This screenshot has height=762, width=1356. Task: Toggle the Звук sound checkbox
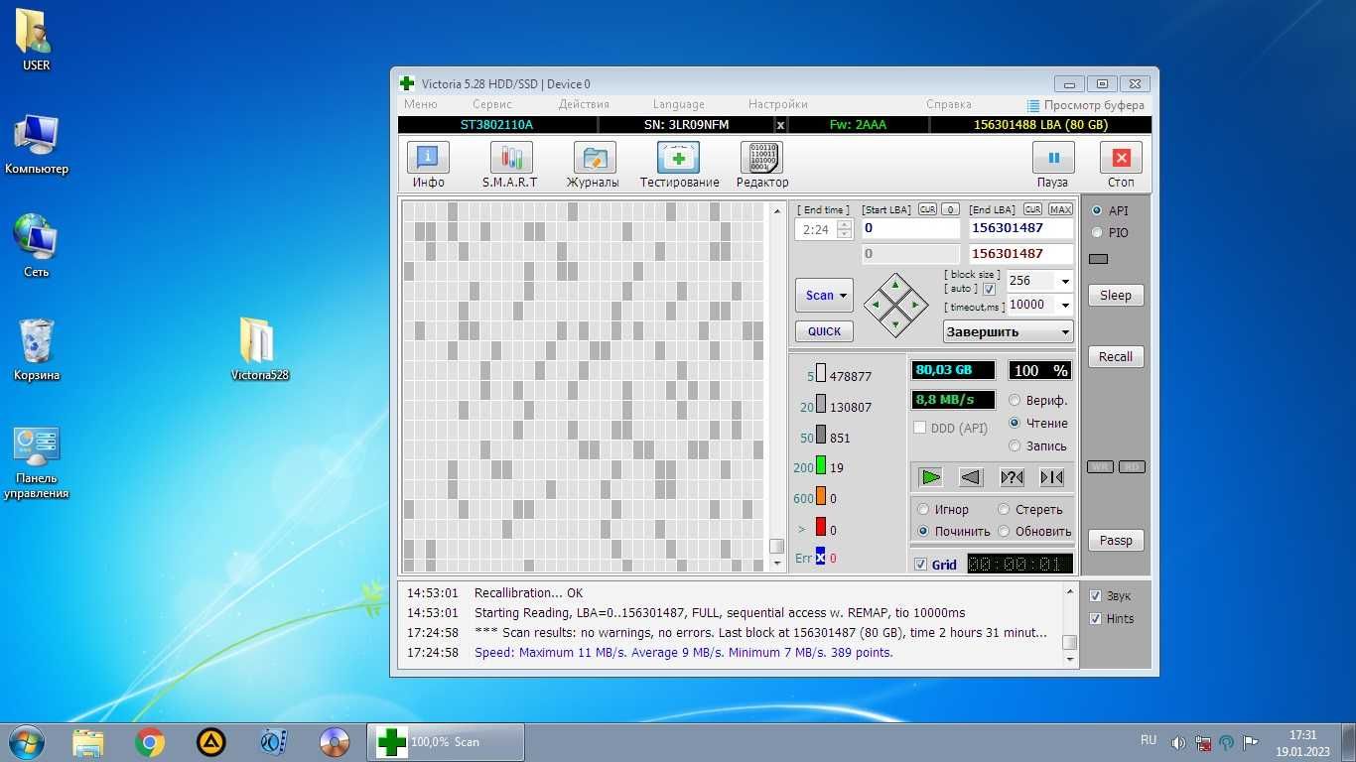tap(1095, 596)
